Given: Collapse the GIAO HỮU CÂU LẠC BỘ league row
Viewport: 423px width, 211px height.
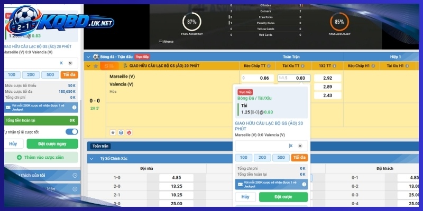Looking at the screenshot, I should [x=88, y=66].
